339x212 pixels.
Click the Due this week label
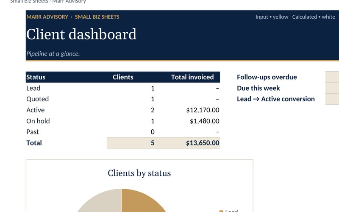coord(258,88)
